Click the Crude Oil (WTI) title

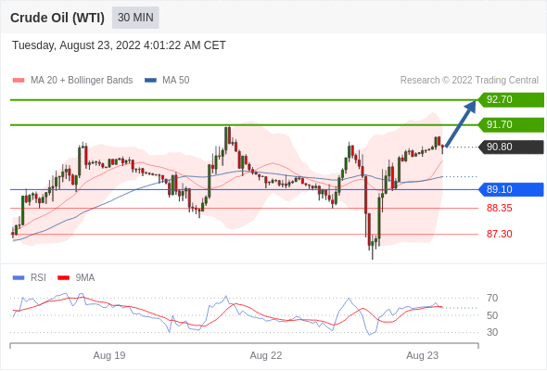click(57, 18)
